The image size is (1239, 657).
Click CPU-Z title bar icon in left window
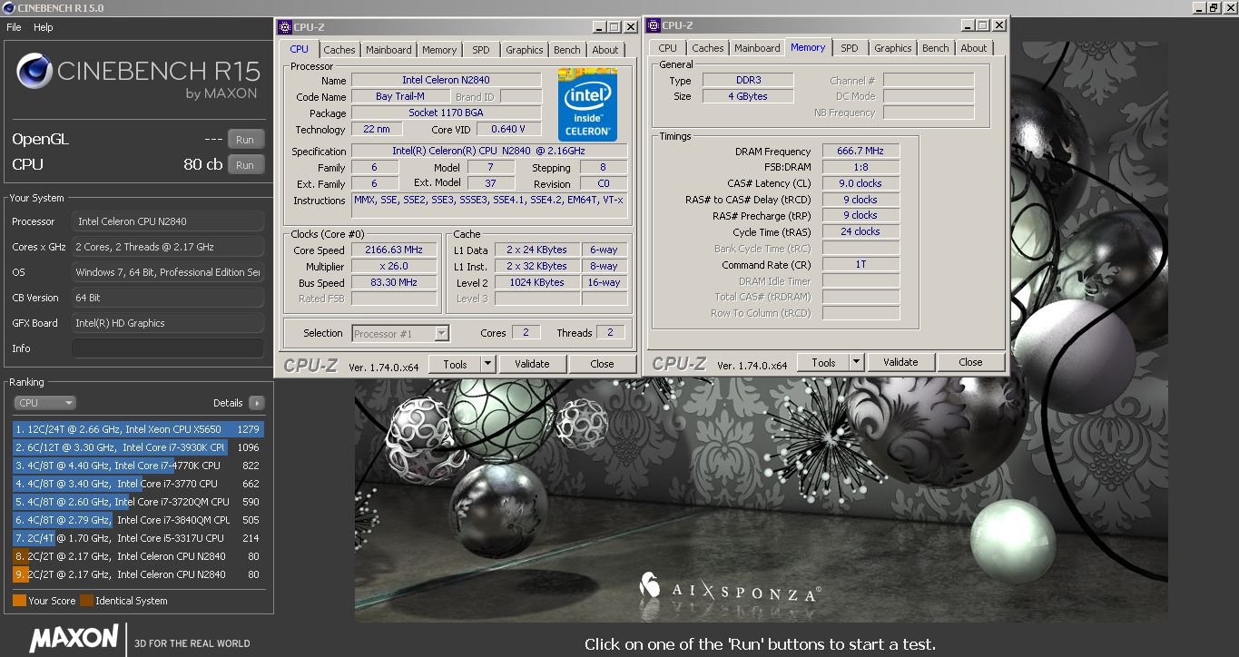point(285,27)
